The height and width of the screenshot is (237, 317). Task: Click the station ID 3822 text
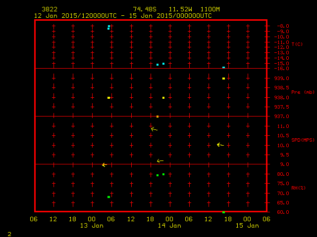coord(49,9)
